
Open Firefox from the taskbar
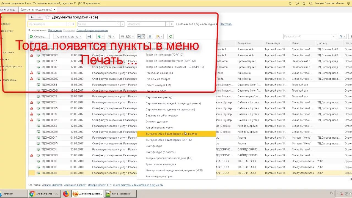[66, 194]
